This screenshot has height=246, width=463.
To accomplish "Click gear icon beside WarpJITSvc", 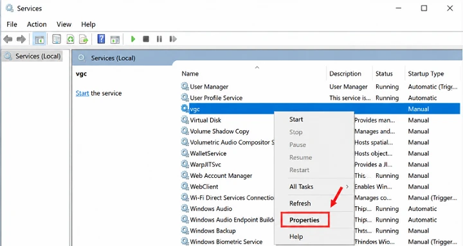I will [x=185, y=164].
